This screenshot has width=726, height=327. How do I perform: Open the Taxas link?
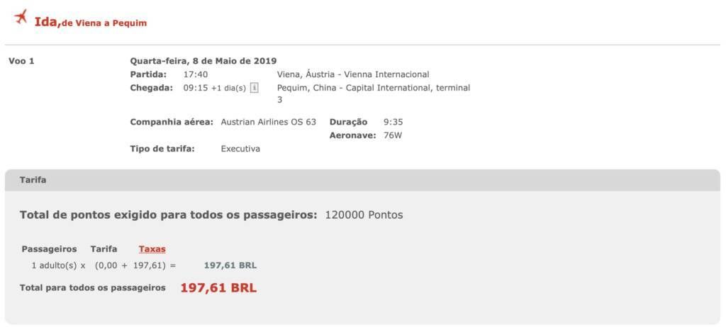click(152, 249)
